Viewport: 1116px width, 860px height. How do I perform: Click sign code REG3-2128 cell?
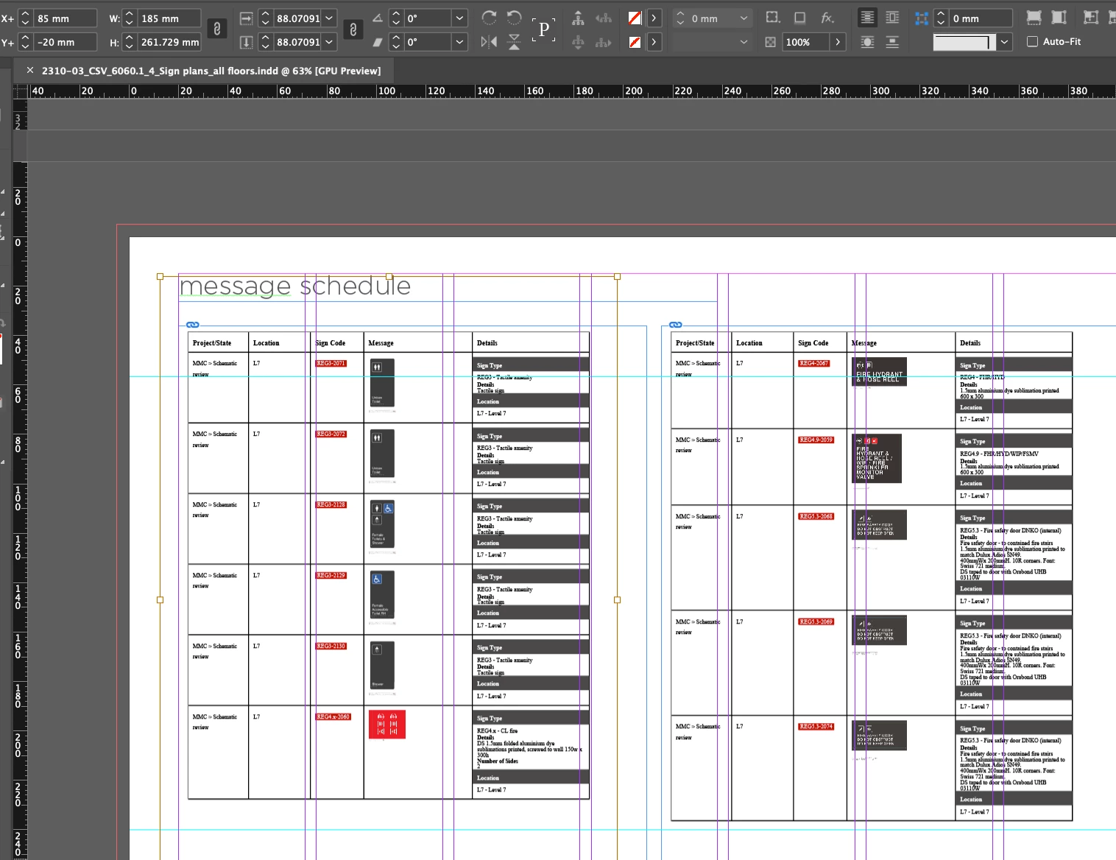tap(331, 504)
